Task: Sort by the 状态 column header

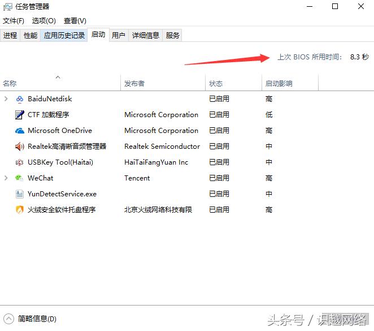Action: (233, 83)
